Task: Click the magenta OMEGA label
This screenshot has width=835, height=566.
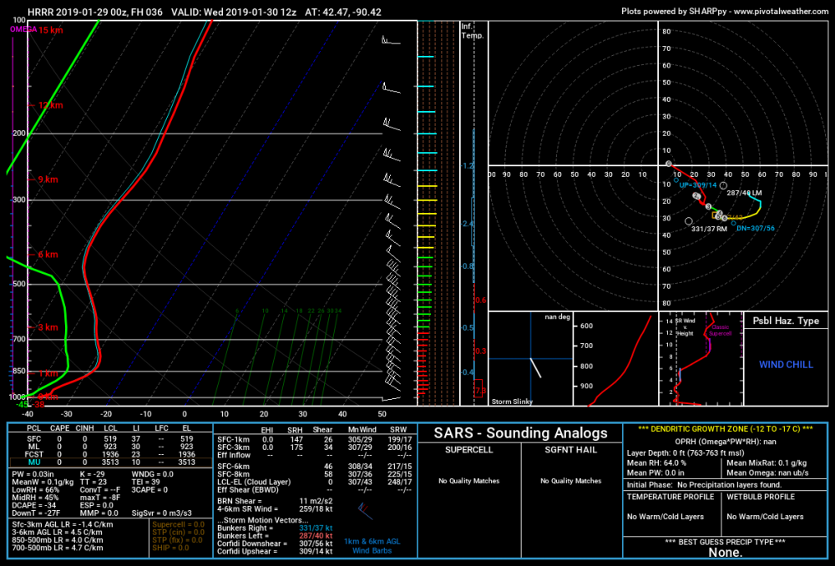Action: point(23,29)
